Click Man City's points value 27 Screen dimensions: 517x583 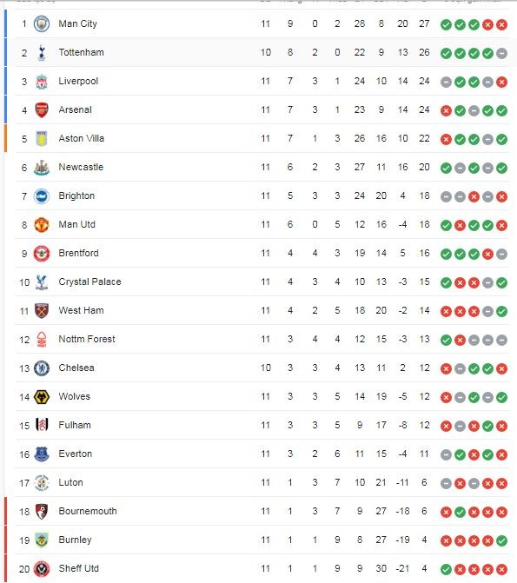pos(424,23)
